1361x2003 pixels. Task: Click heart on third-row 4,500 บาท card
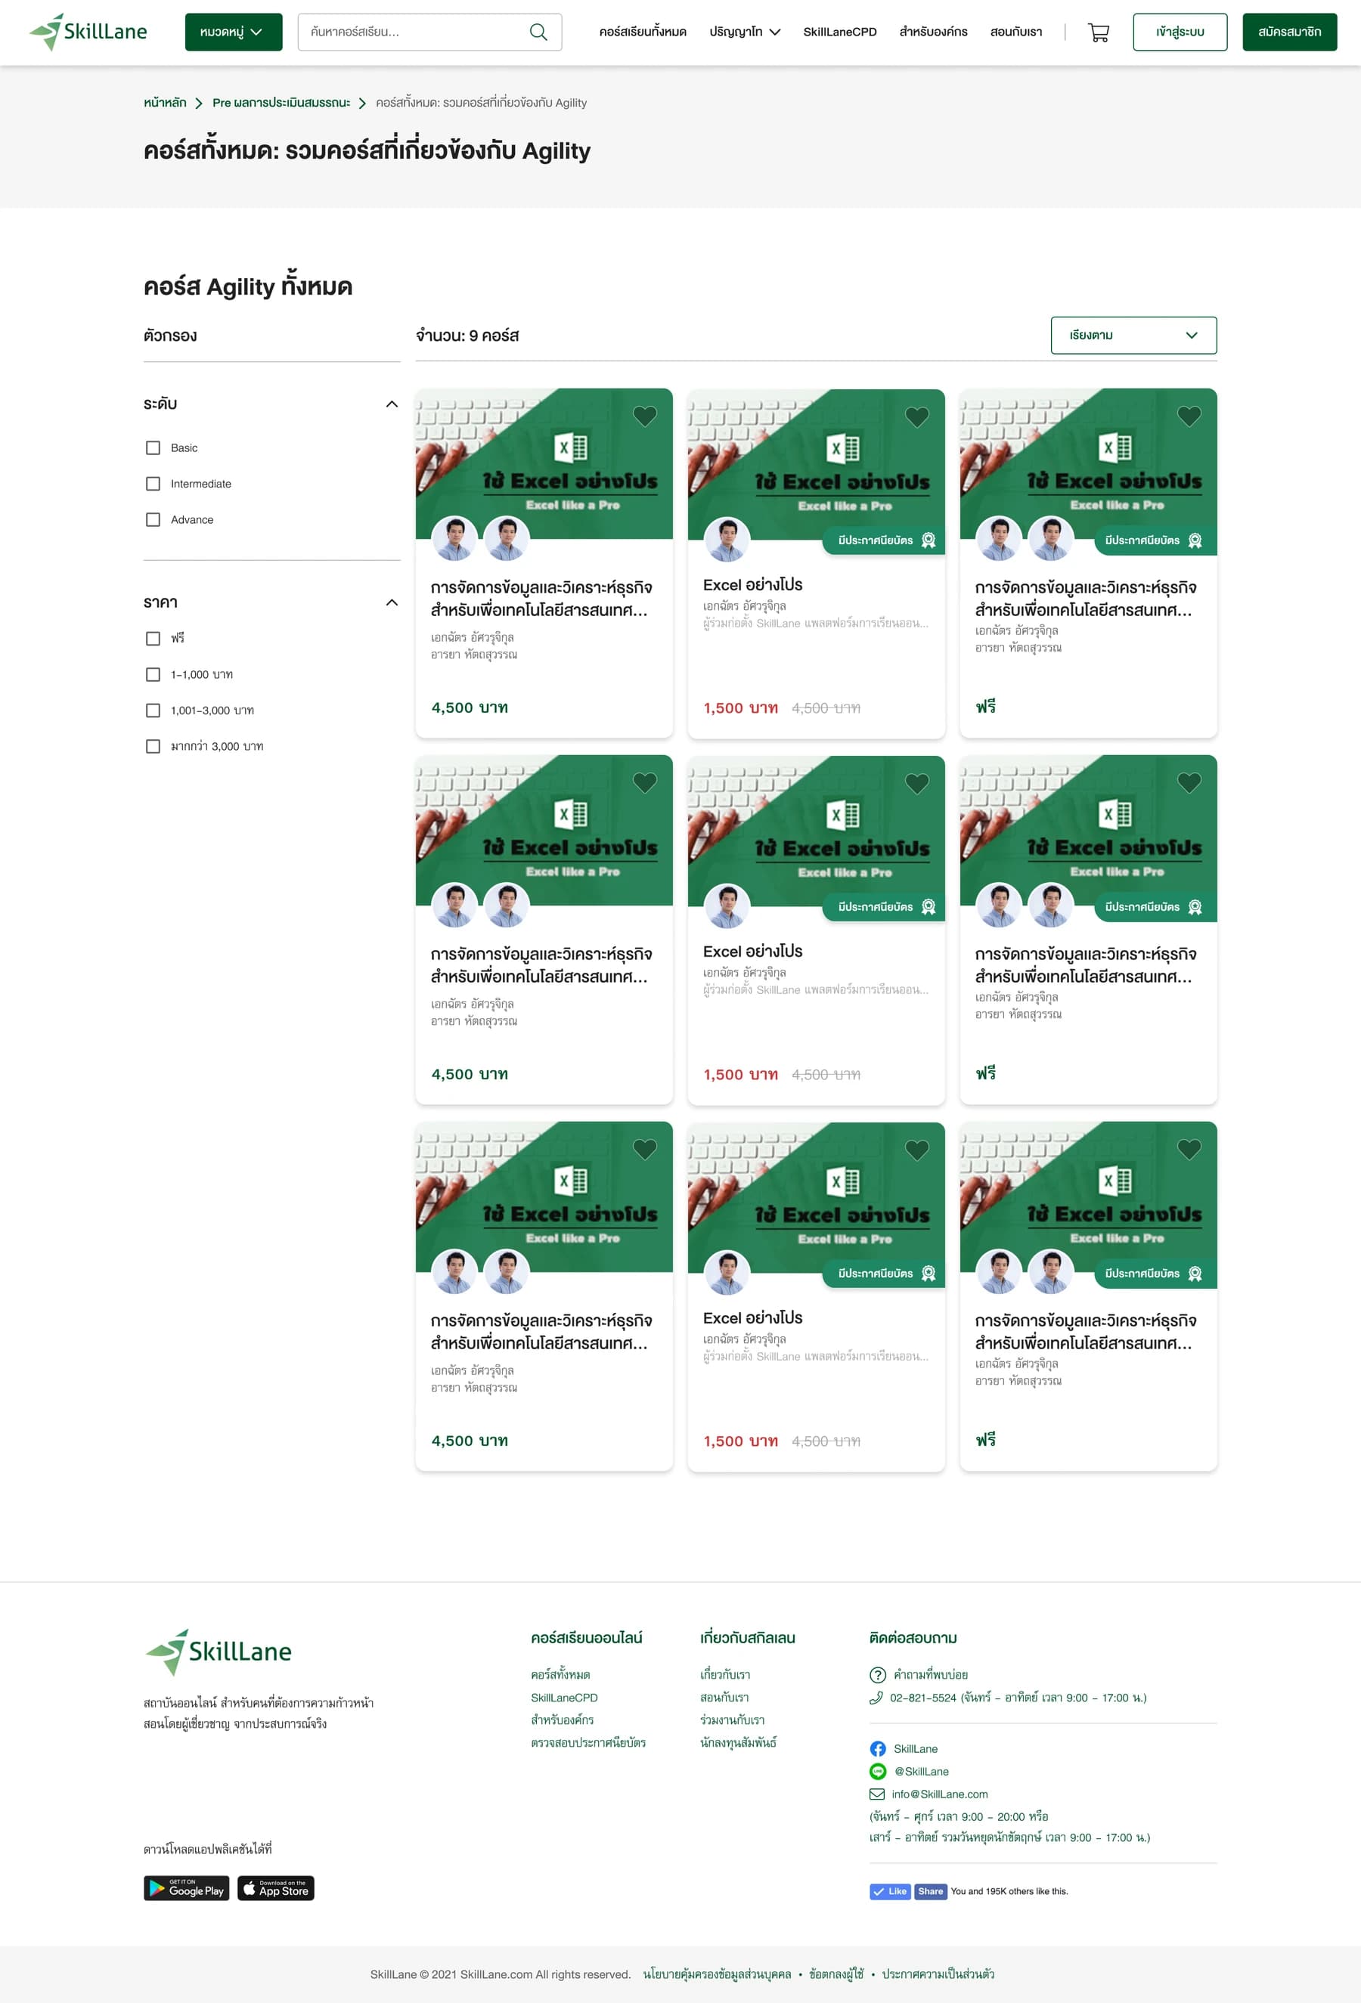tap(645, 1149)
